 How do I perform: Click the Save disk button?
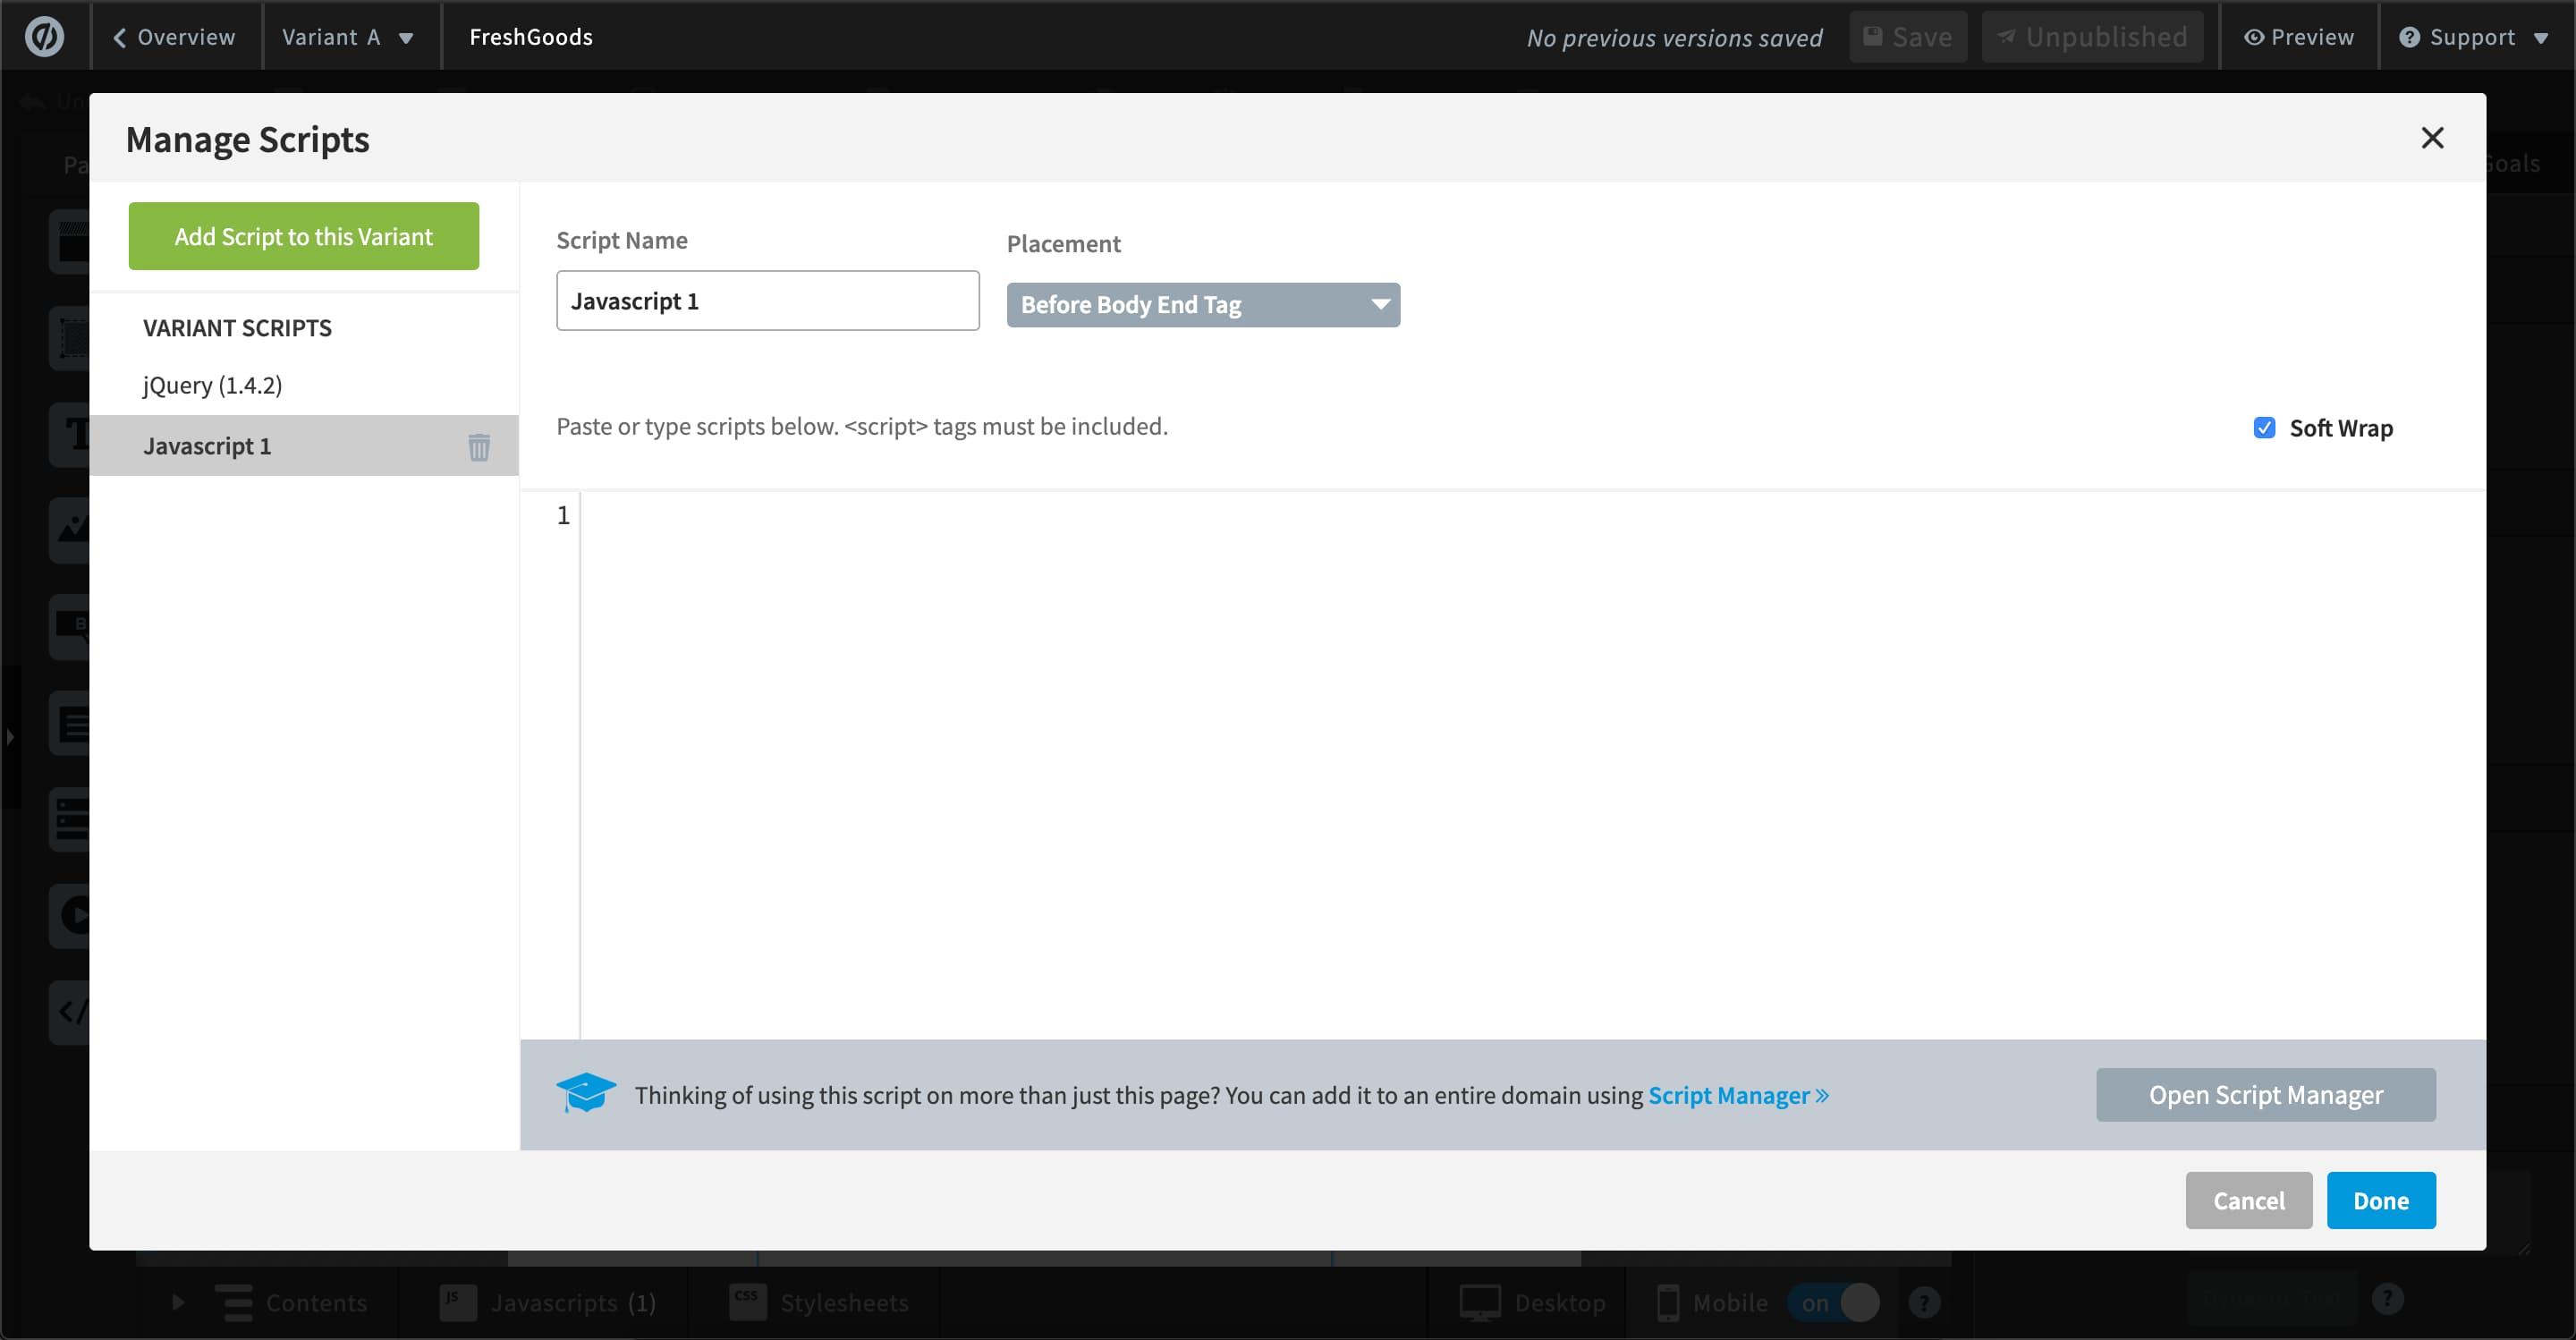[x=1908, y=37]
